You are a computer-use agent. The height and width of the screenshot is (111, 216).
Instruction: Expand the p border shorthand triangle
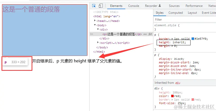(x=172, y=39)
